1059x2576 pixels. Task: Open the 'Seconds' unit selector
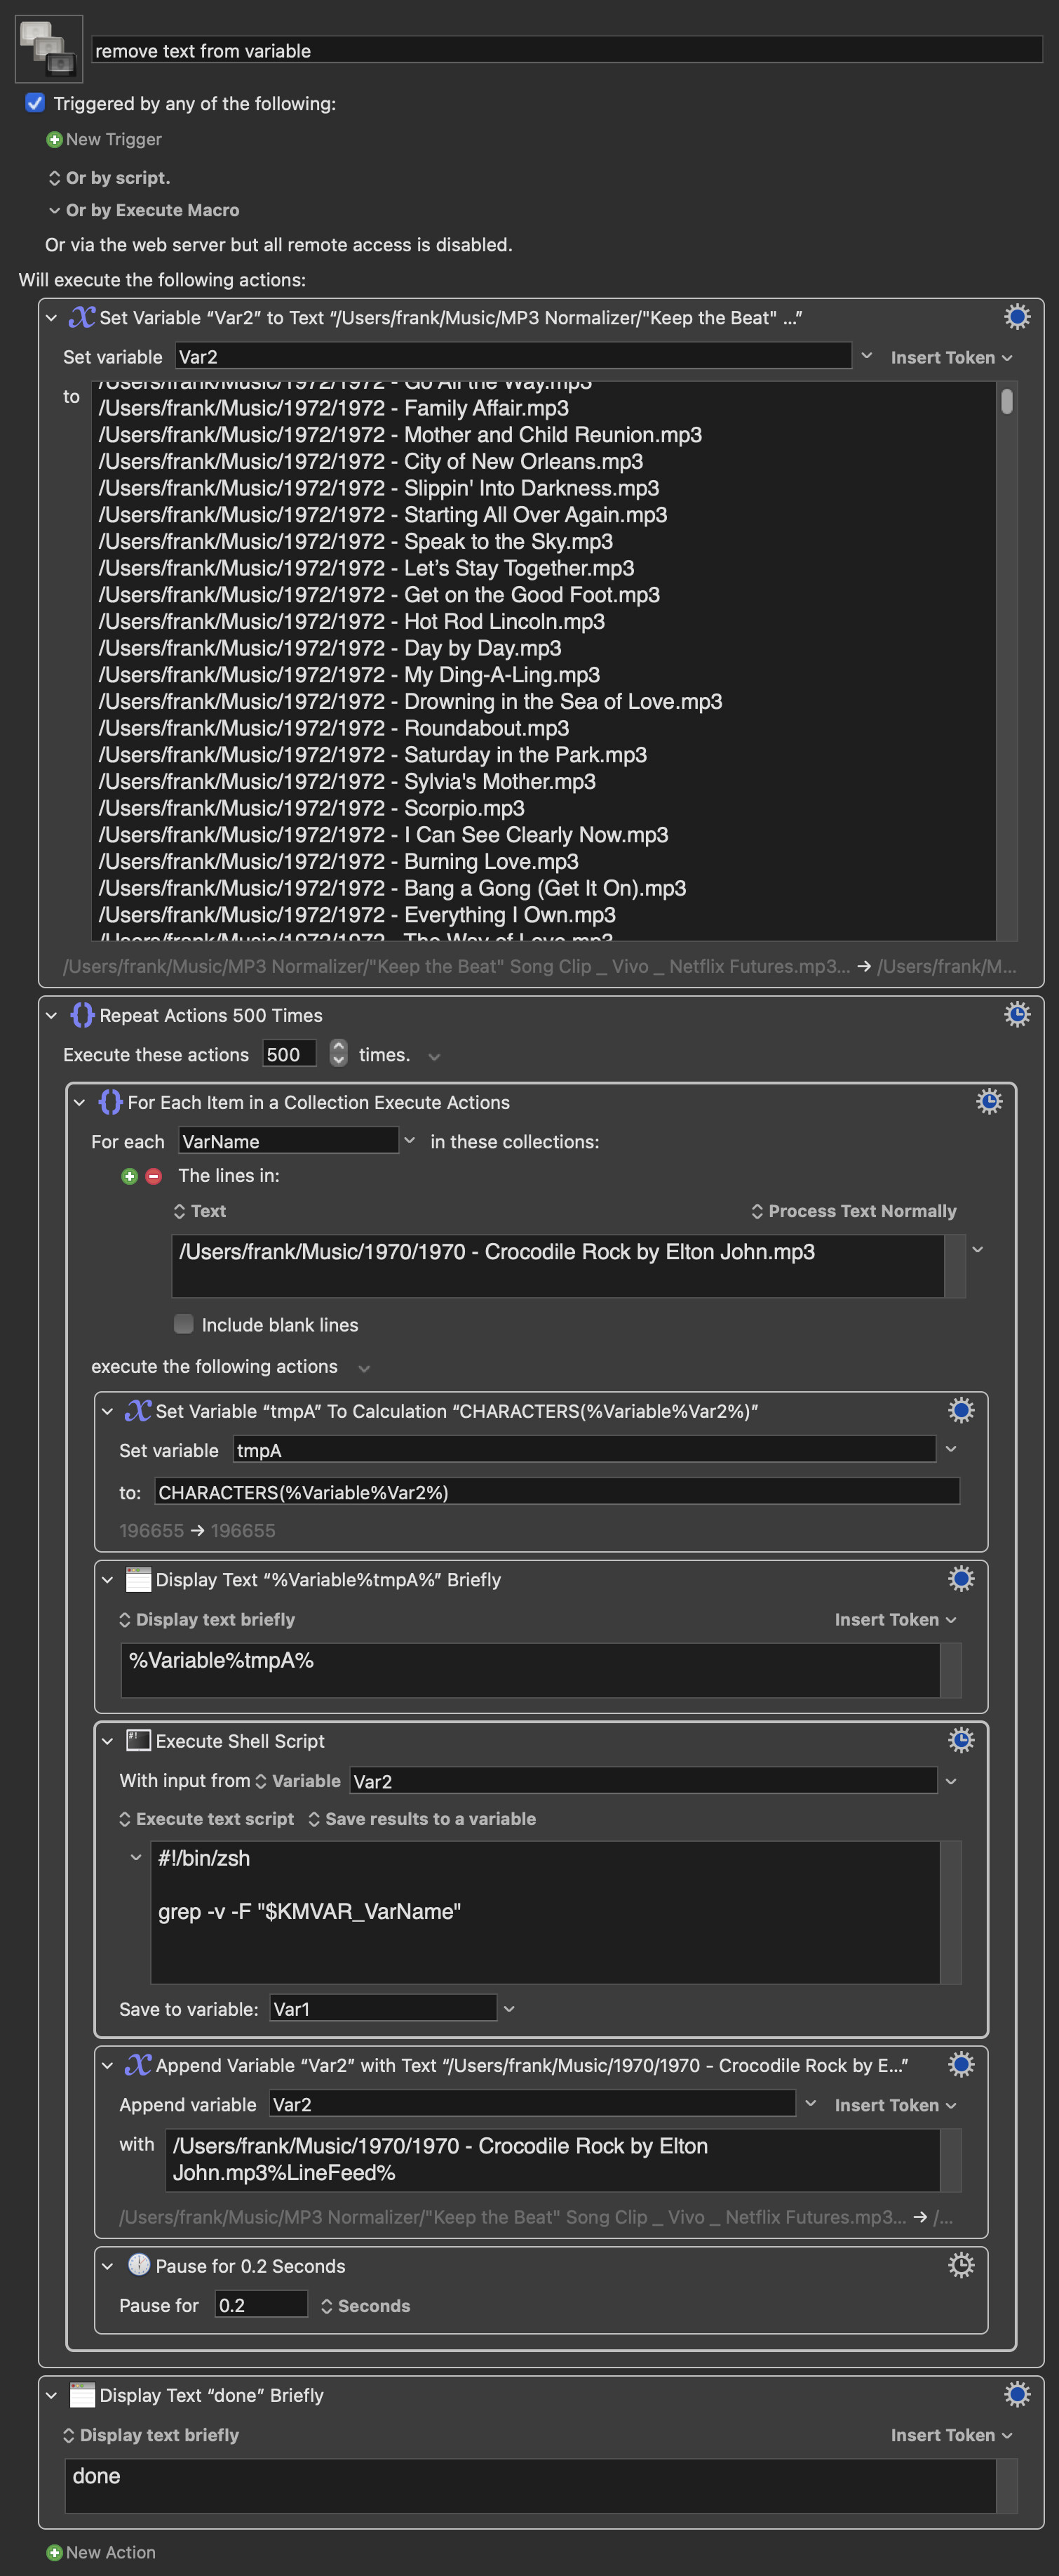coord(365,2306)
